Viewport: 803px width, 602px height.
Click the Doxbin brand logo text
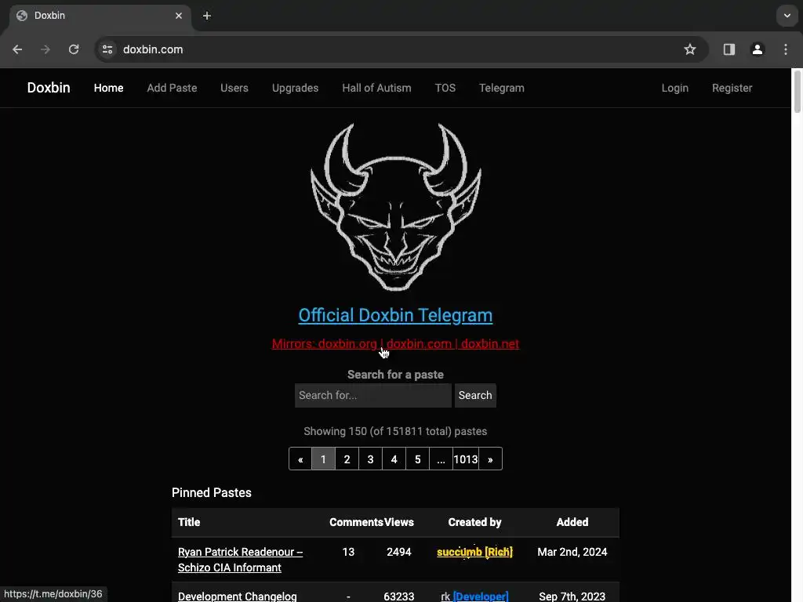(49, 88)
